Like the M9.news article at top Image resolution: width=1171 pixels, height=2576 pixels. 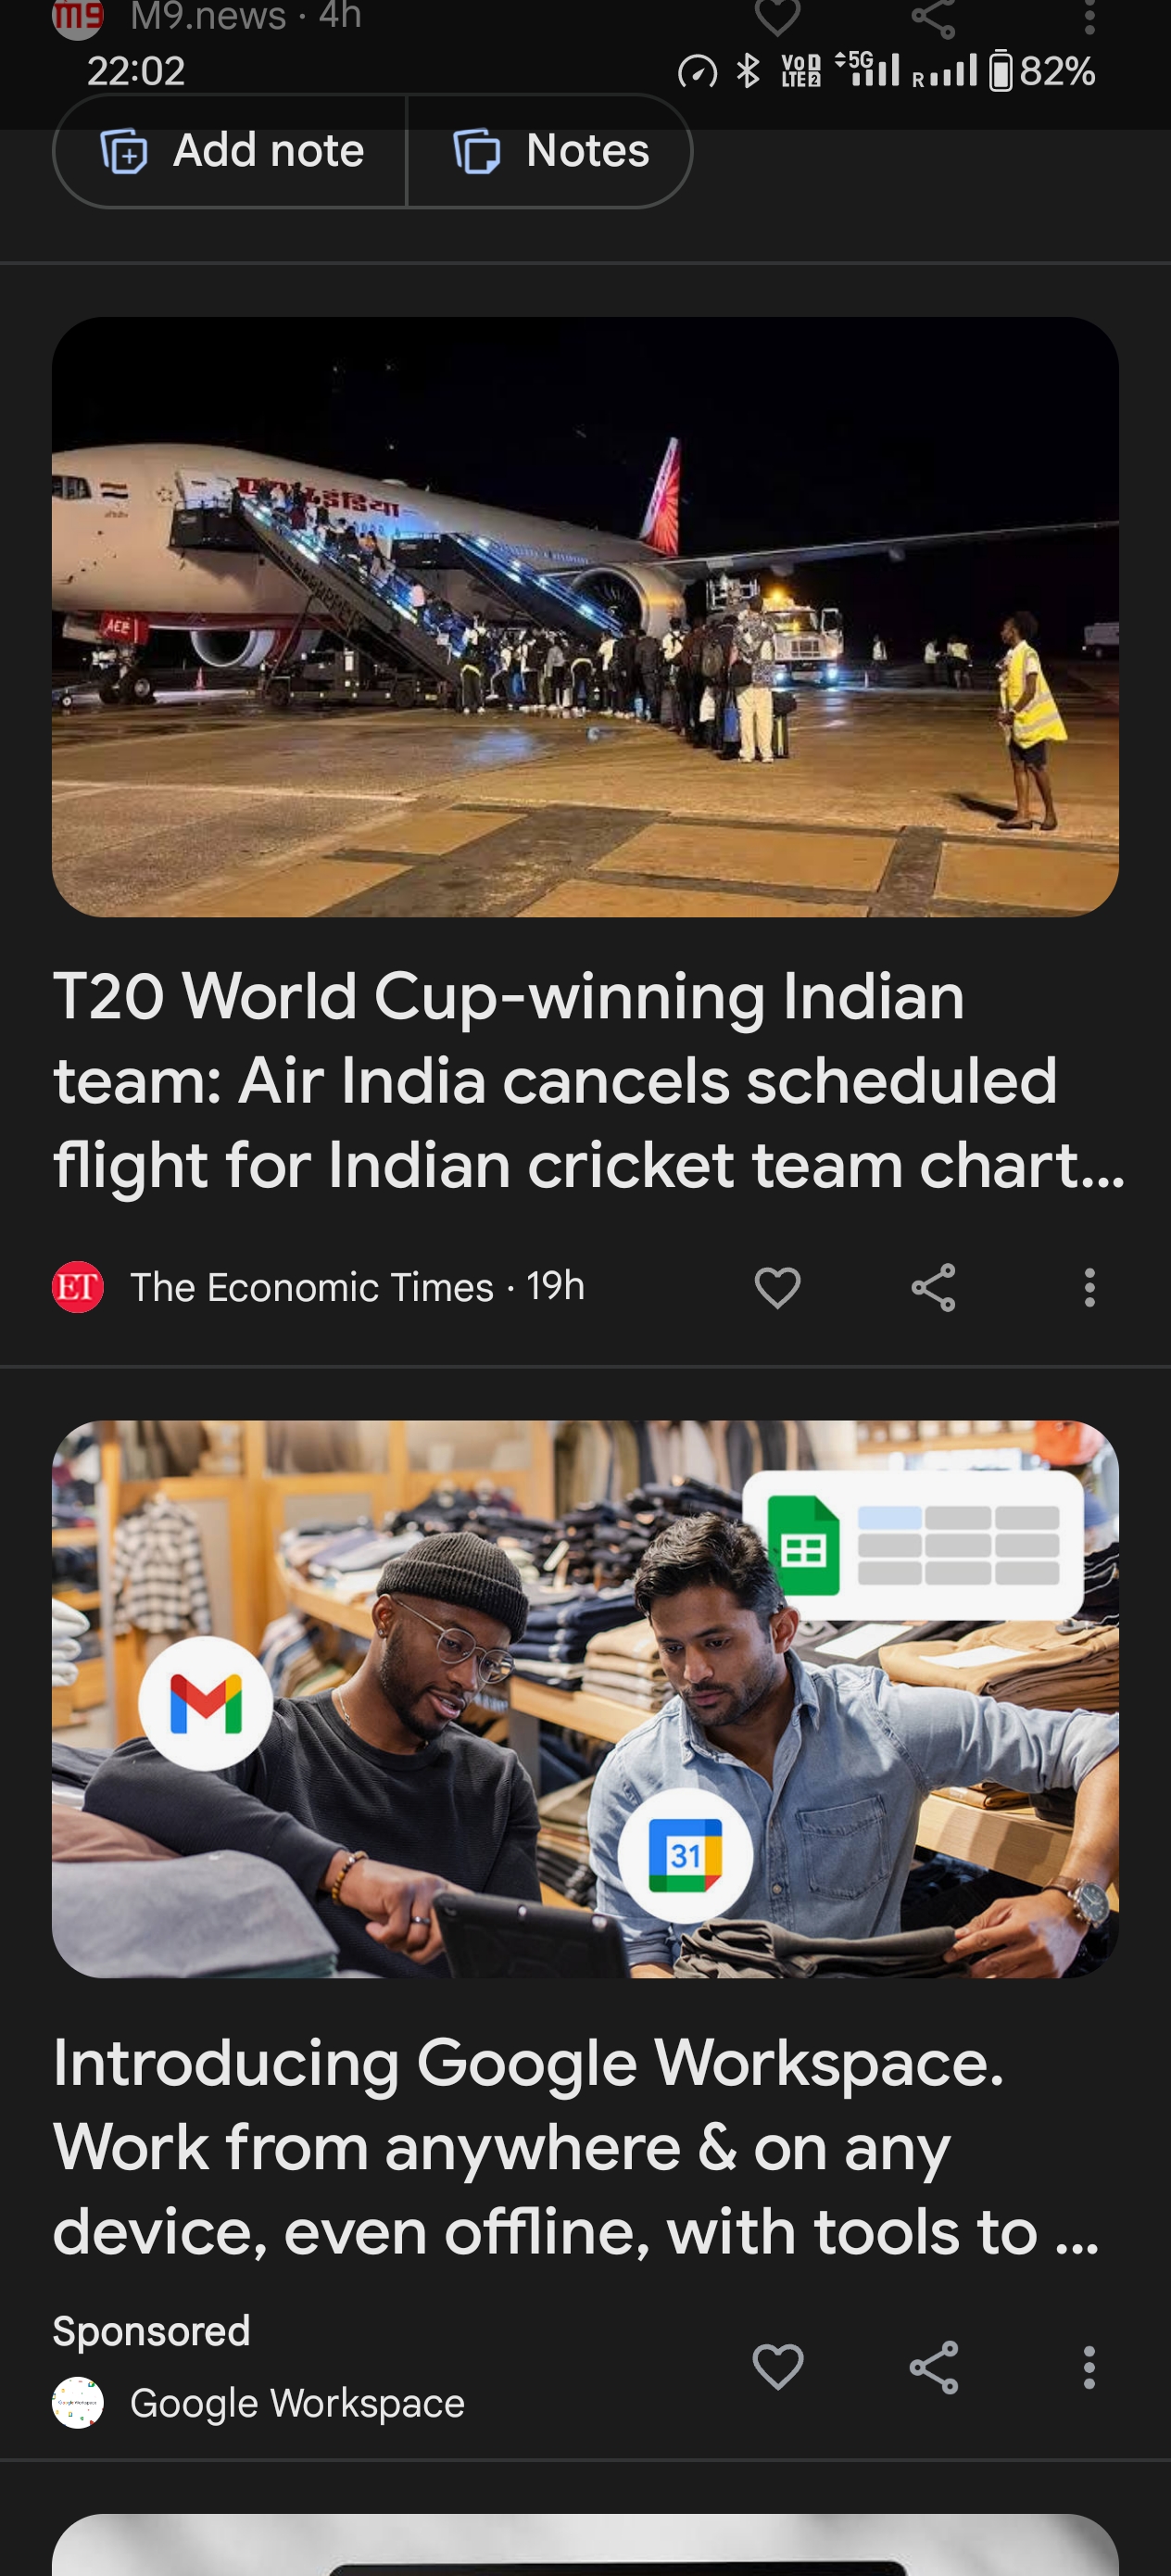[777, 15]
